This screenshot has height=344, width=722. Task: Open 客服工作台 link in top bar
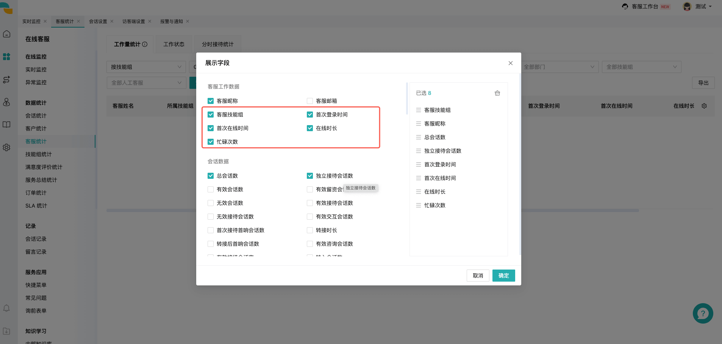(x=645, y=6)
